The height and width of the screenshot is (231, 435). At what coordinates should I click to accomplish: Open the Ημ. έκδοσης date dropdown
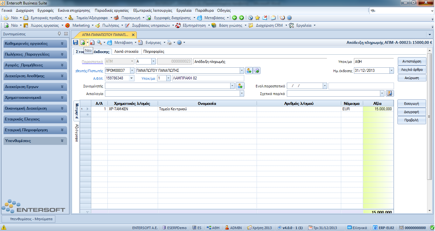click(x=391, y=71)
